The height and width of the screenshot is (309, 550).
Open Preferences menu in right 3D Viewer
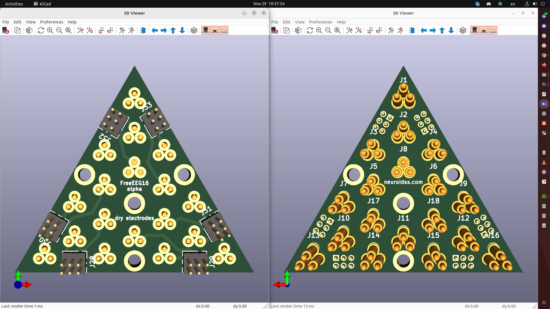321,22
